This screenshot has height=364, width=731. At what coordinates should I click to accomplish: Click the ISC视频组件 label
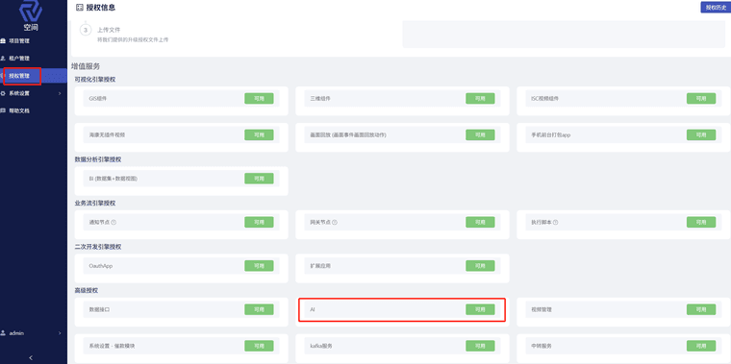pyautogui.click(x=545, y=99)
